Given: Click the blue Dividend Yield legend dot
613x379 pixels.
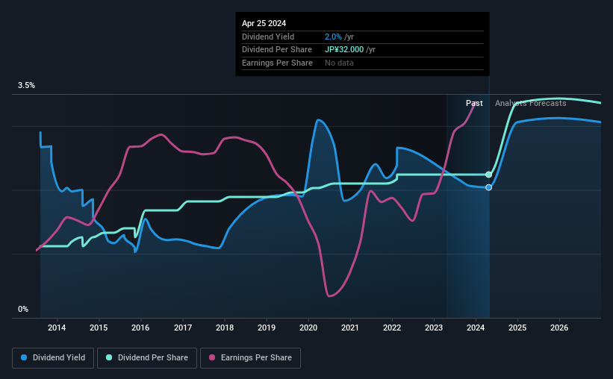Looking at the screenshot, I should tap(24, 357).
